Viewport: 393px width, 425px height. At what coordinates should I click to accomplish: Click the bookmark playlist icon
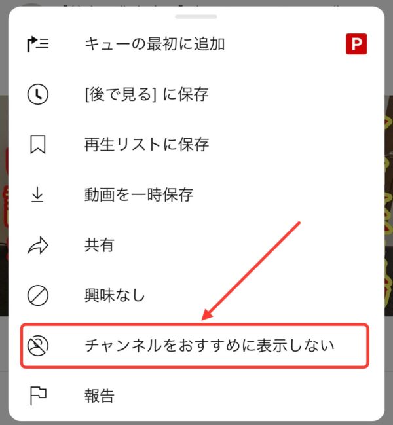pyautogui.click(x=38, y=145)
